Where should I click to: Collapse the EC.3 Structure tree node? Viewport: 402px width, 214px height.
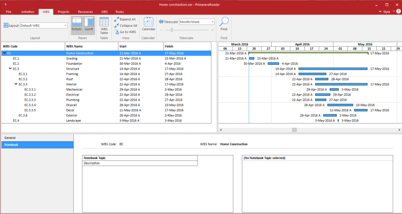point(10,69)
